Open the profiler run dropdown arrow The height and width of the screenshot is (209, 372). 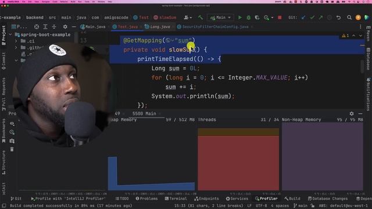(x=272, y=17)
